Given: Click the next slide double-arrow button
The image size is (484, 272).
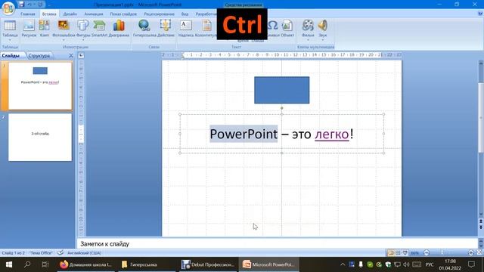Looking at the screenshot, I should click(481, 227).
